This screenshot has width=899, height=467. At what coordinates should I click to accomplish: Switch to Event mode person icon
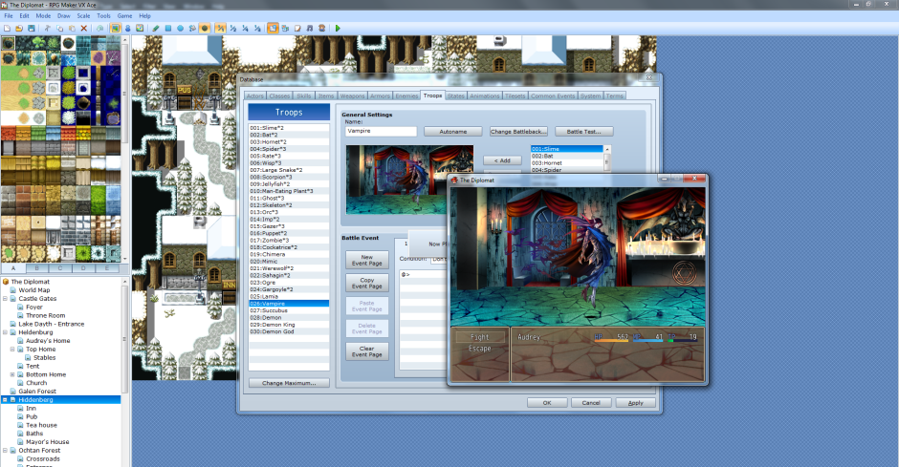(x=128, y=28)
